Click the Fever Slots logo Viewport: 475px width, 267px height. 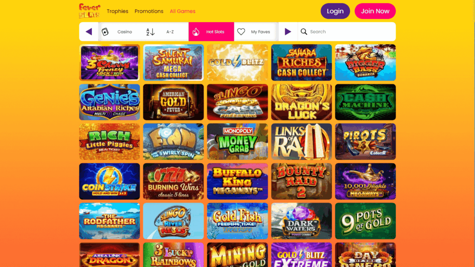coord(90,11)
